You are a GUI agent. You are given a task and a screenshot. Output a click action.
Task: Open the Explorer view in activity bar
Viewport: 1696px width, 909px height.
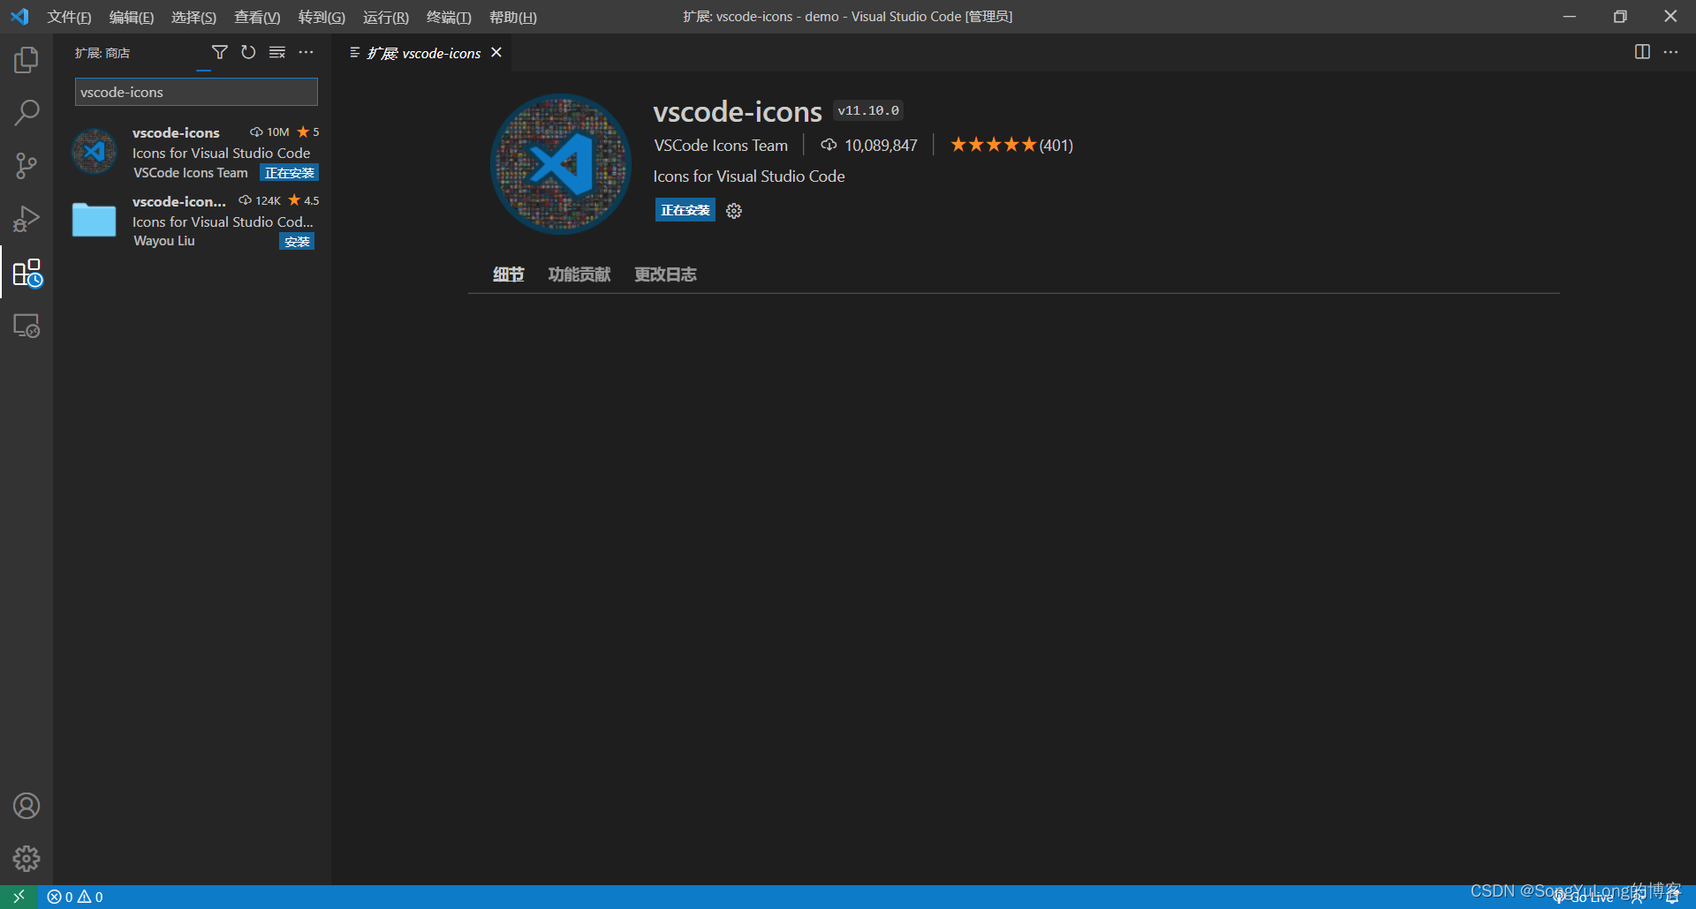click(x=26, y=60)
